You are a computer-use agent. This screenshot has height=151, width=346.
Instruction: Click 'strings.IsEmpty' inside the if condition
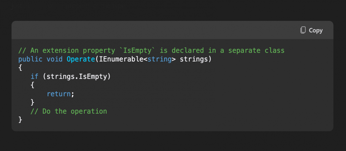click(x=76, y=77)
